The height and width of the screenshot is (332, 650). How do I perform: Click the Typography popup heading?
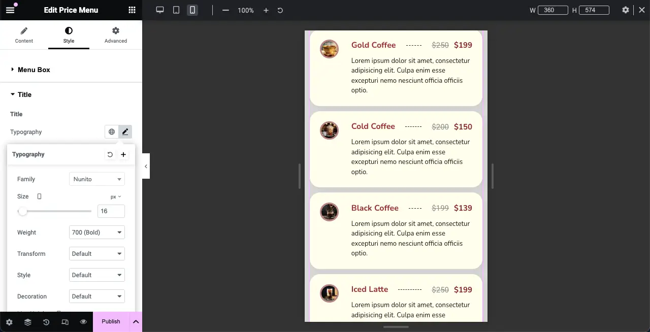pos(28,154)
